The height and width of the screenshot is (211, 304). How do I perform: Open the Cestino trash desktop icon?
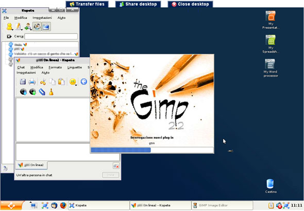tap(271, 186)
